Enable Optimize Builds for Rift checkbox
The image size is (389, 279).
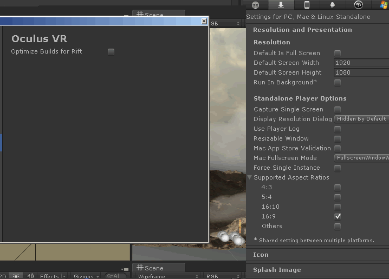pos(111,52)
